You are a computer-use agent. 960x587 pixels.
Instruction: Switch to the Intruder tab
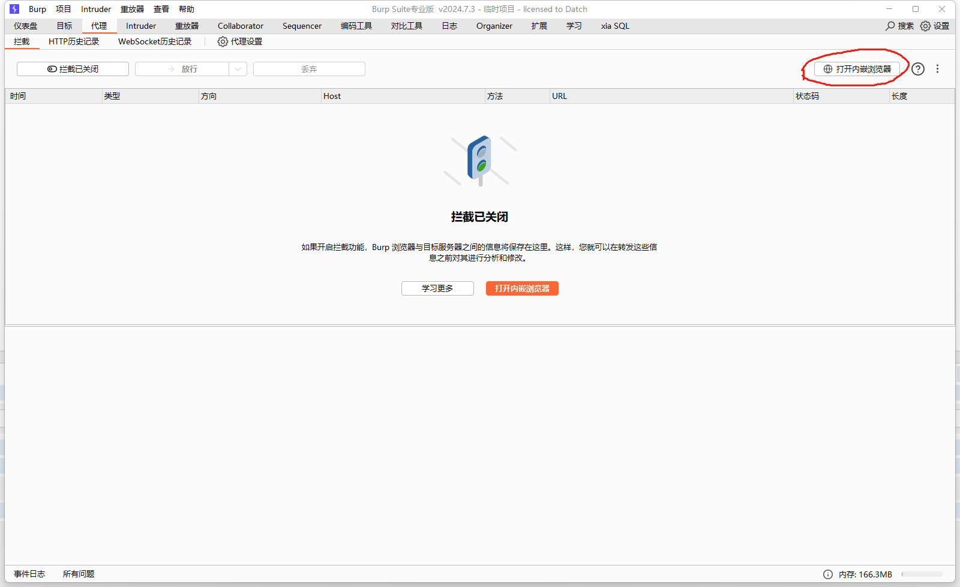coord(141,26)
